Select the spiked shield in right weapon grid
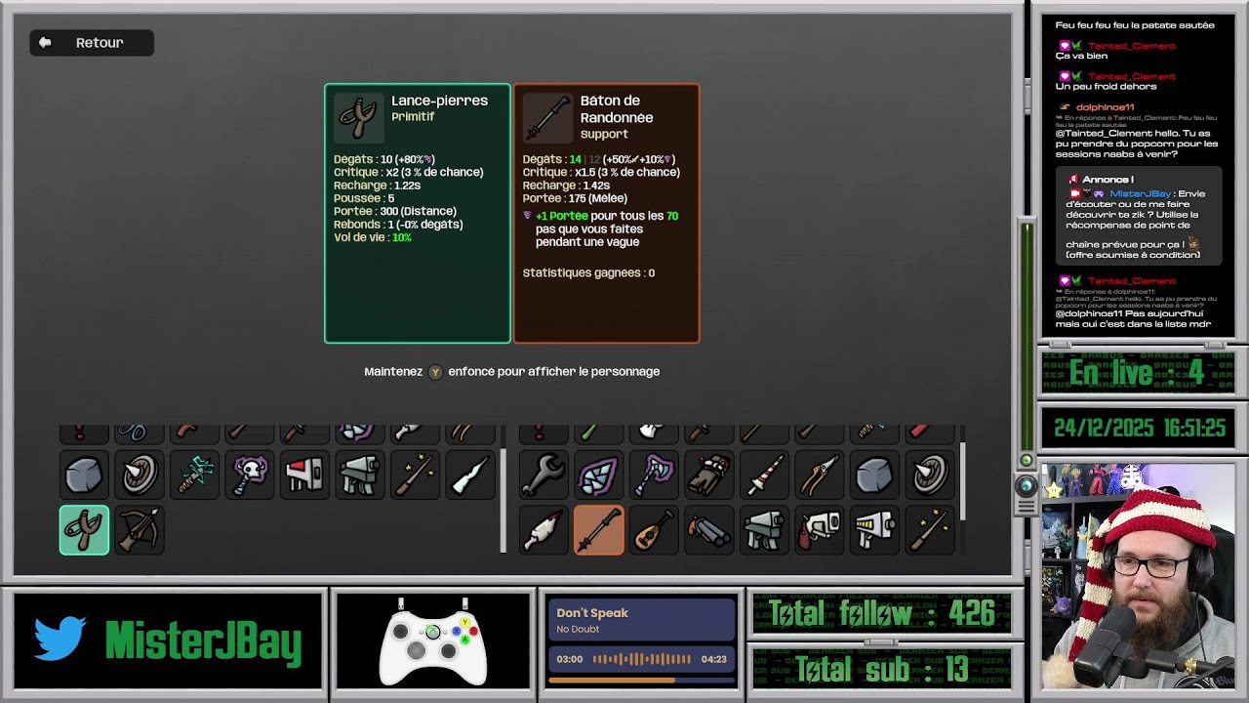 (x=929, y=475)
